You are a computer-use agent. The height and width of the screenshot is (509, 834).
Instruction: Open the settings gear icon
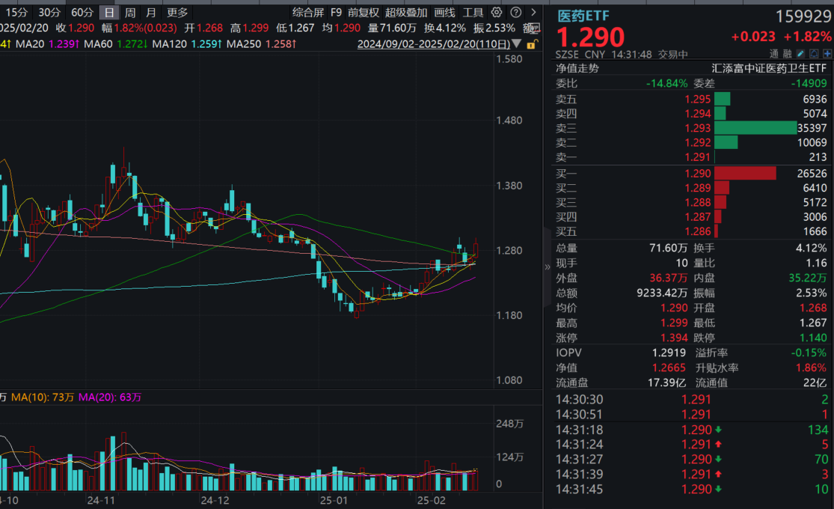496,13
